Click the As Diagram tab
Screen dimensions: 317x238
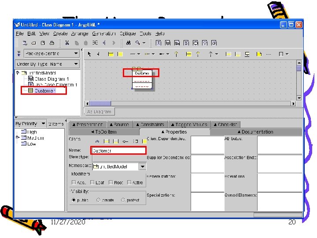coord(99,112)
